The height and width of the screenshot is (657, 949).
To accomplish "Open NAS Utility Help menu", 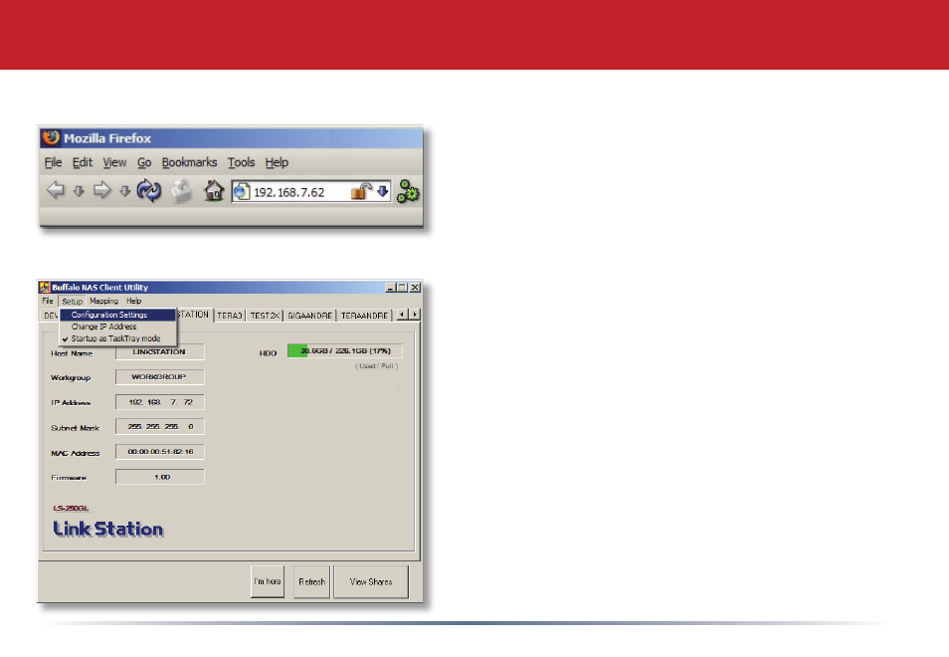I will click(133, 301).
